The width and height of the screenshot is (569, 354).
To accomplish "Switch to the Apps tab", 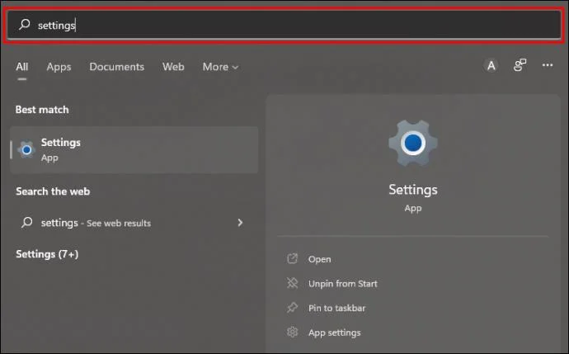I will 59,67.
